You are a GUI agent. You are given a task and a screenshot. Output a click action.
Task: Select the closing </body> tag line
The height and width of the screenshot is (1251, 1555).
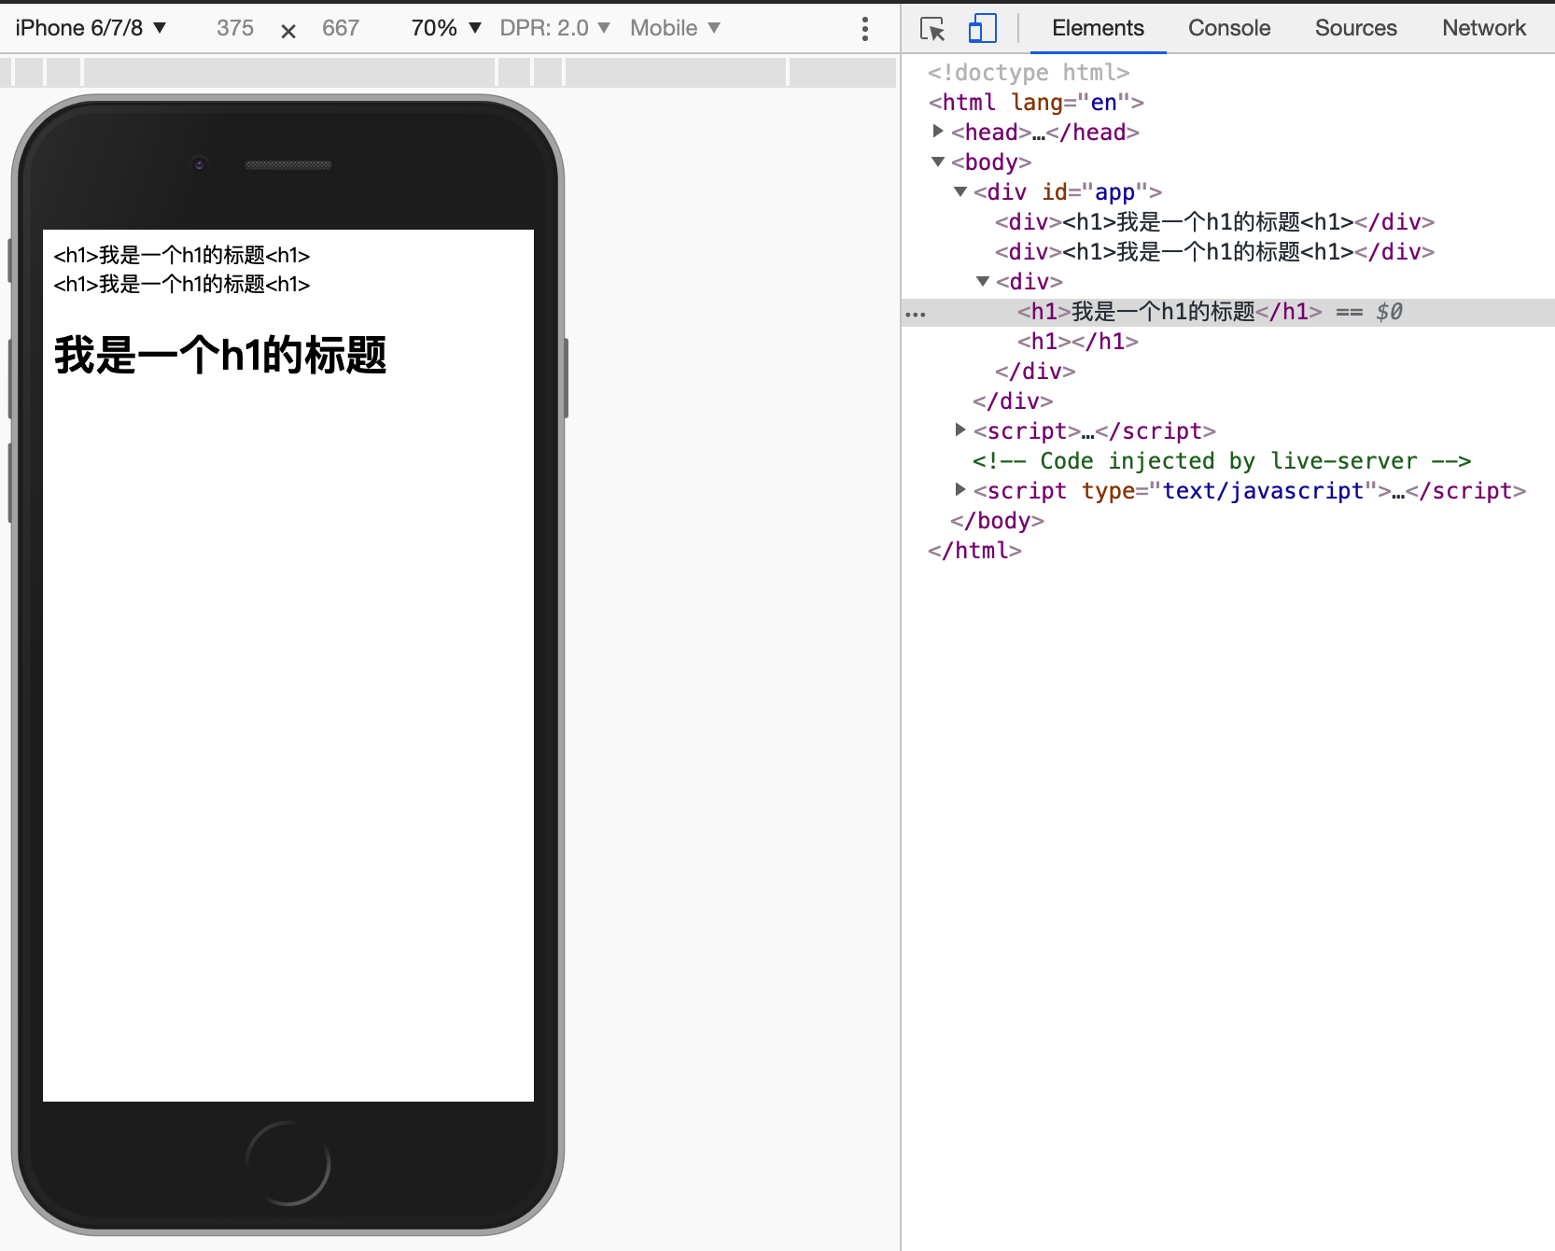click(x=997, y=520)
